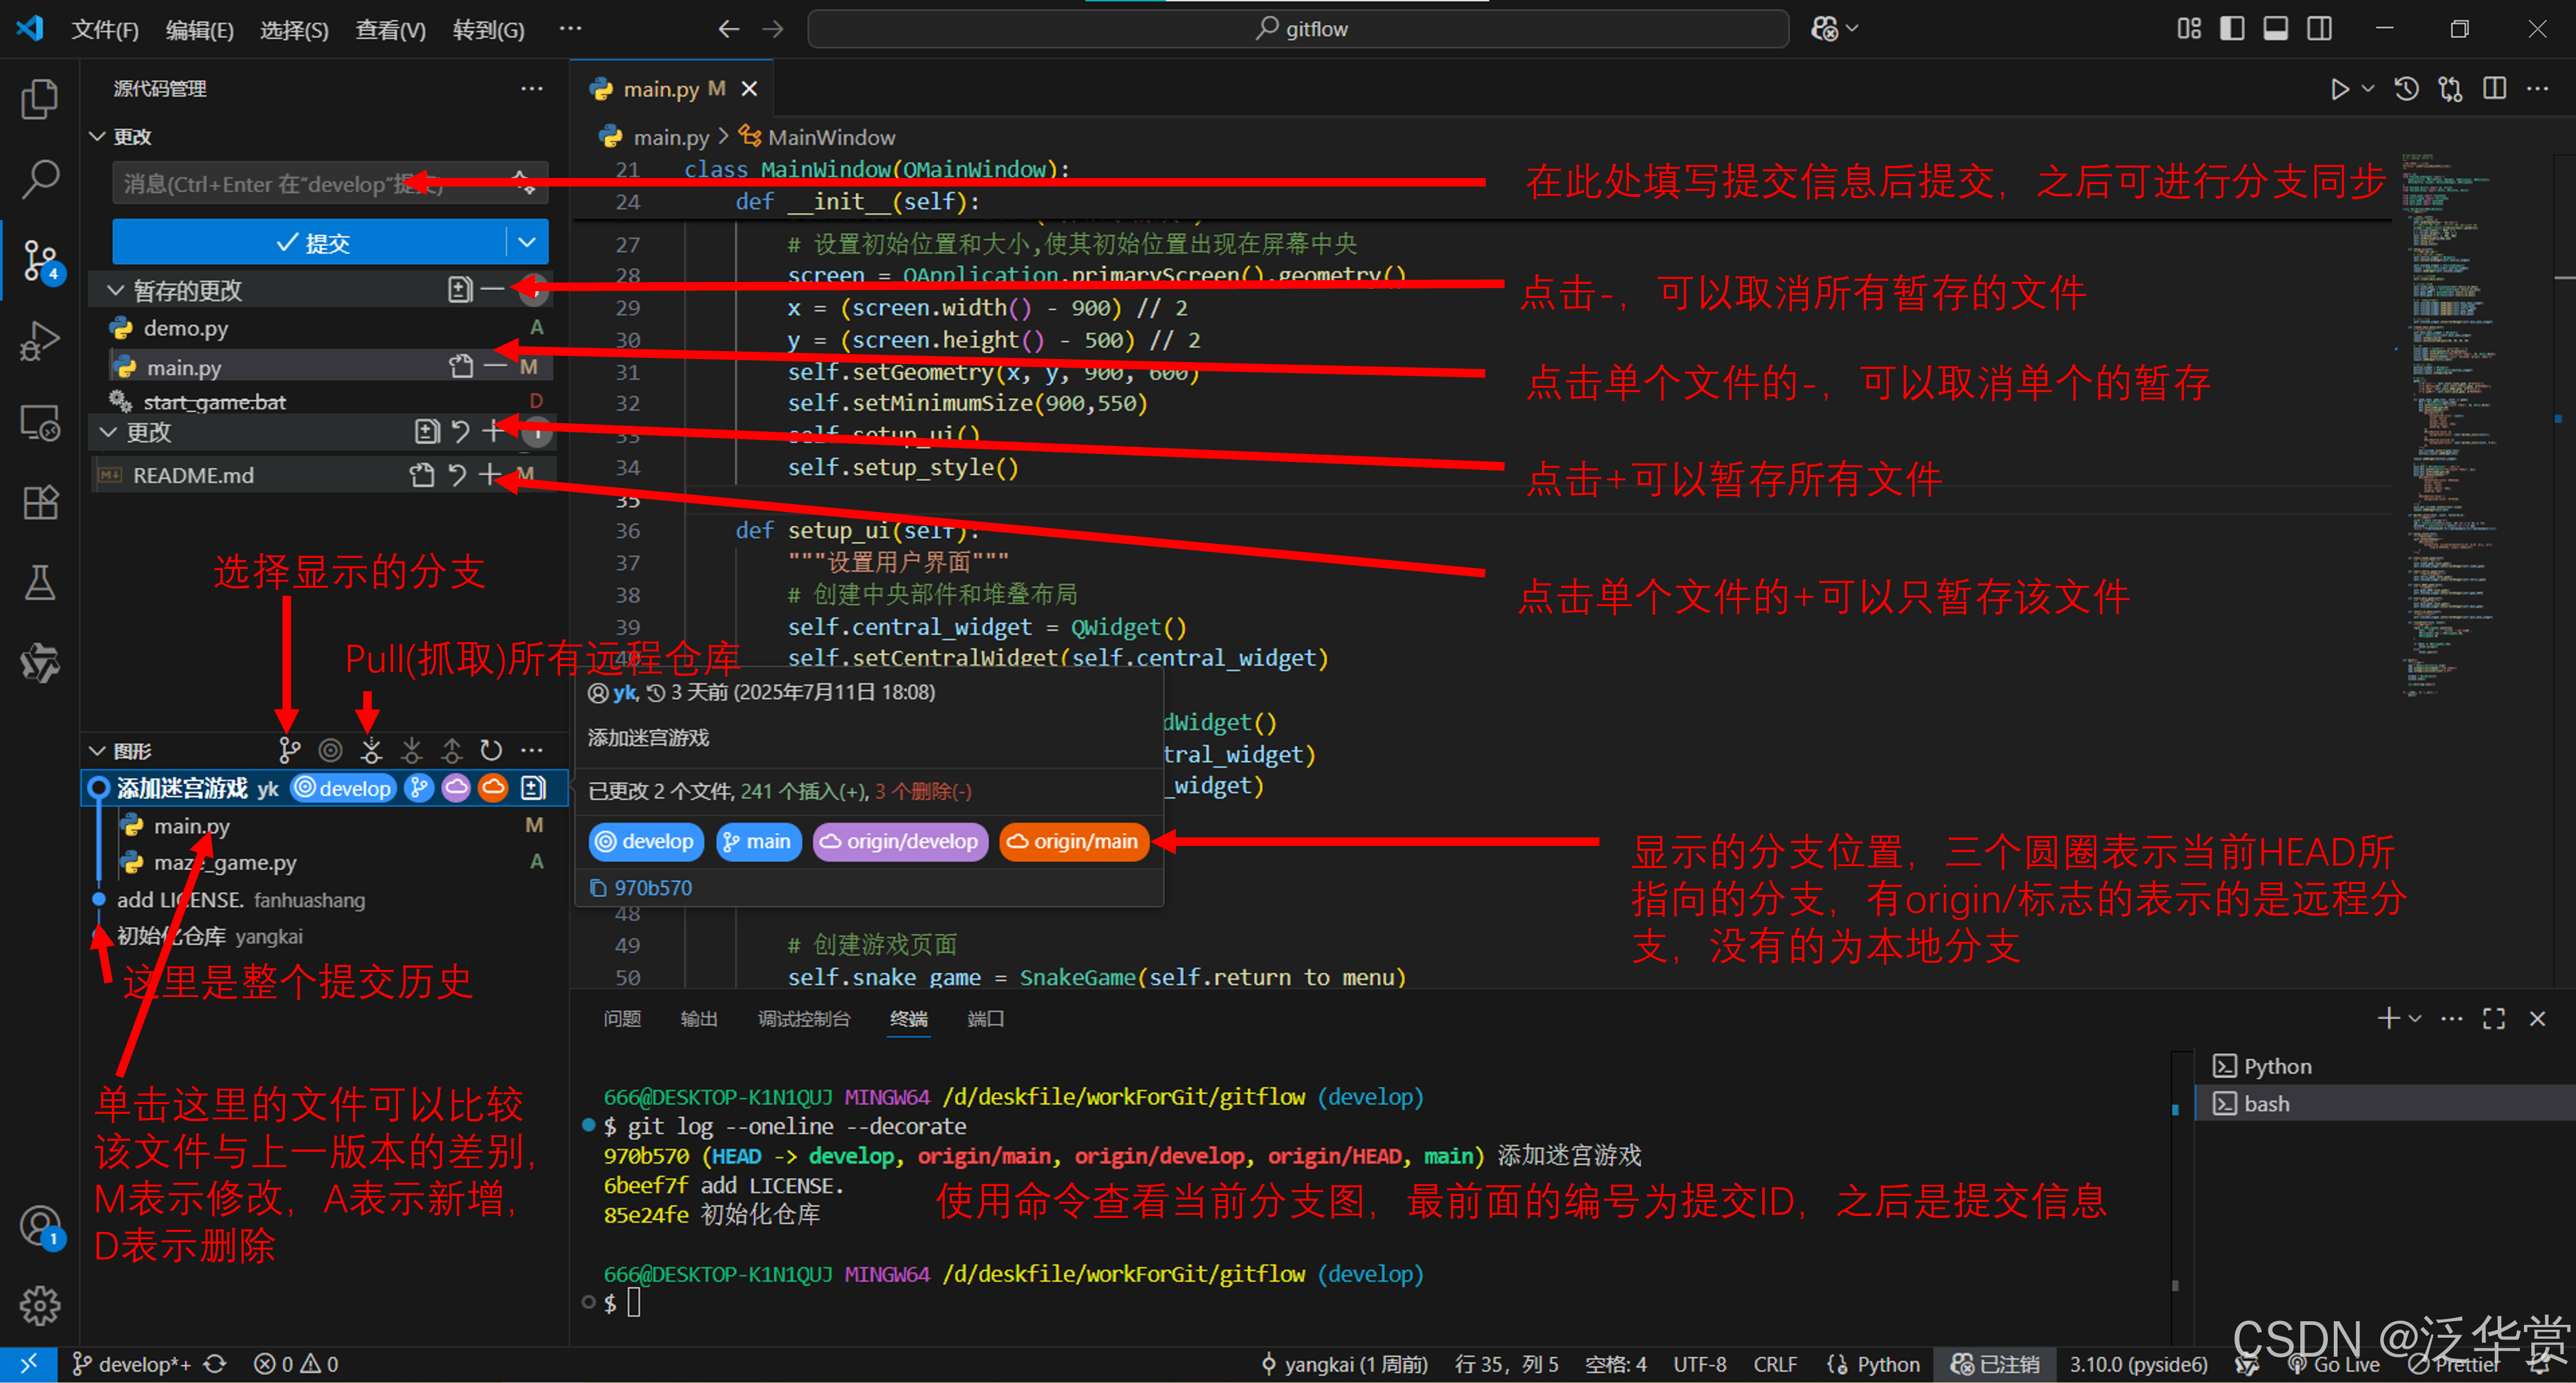Toggle the bottom panel layout icon

(2276, 28)
